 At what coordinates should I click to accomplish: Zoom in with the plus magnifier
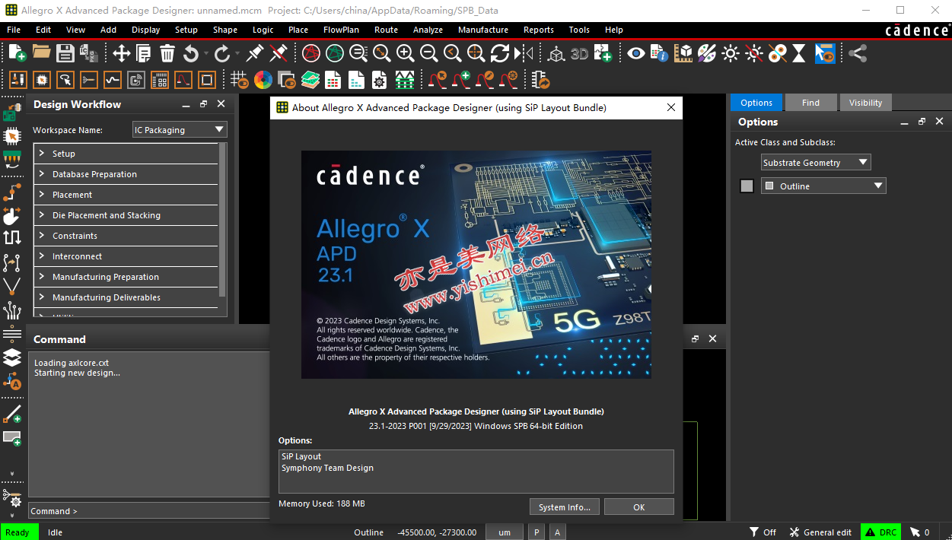click(405, 52)
